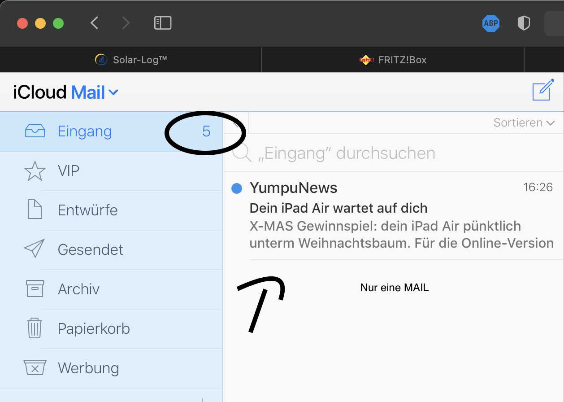Compose a new mail message
This screenshot has height=402, width=564.
pyautogui.click(x=543, y=91)
